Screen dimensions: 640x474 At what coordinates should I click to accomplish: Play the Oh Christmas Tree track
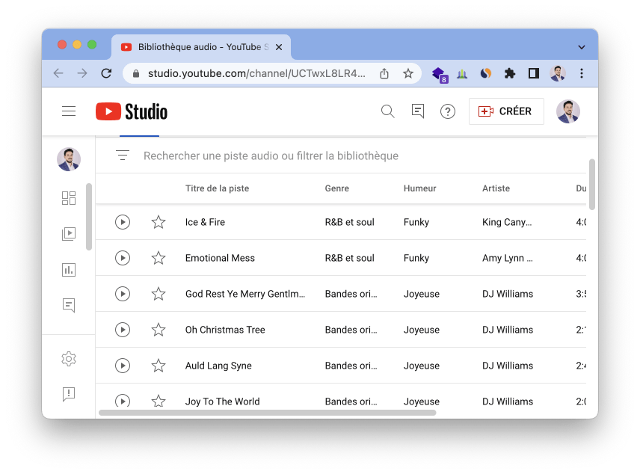[123, 330]
